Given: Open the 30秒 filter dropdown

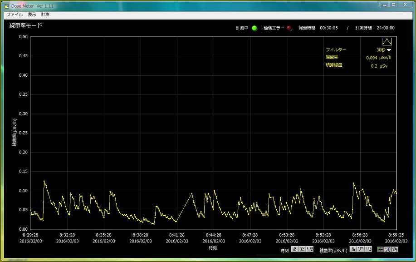Looking at the screenshot, I should click(389, 50).
